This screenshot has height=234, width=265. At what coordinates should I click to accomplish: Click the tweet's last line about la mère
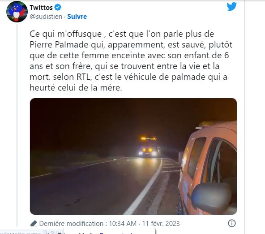point(76,88)
